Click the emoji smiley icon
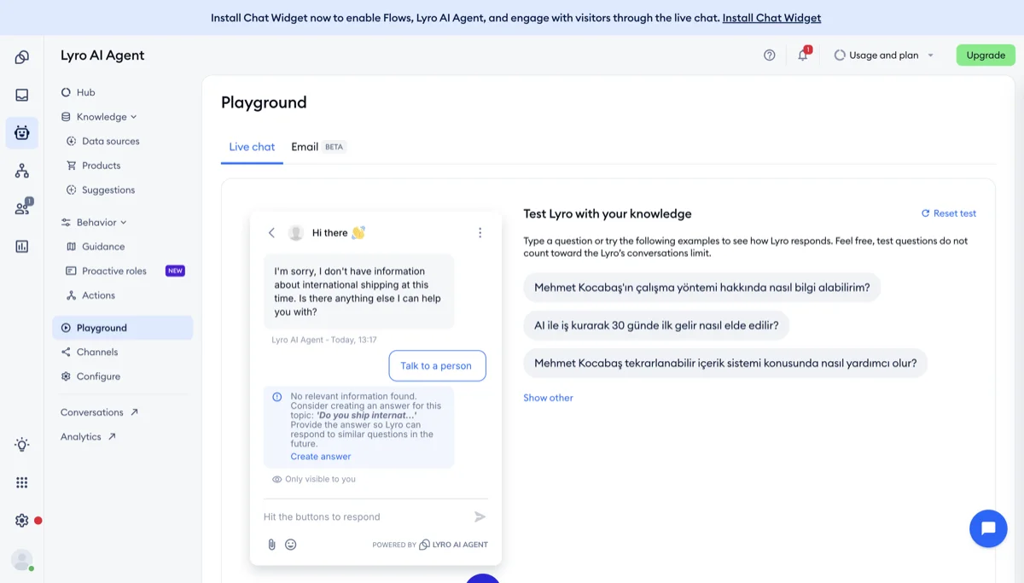 (290, 545)
